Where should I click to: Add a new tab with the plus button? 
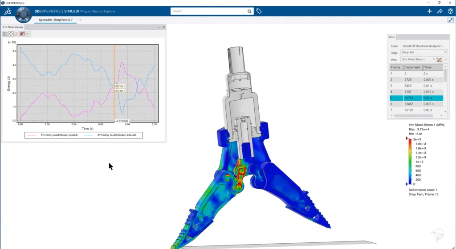tap(80, 20)
